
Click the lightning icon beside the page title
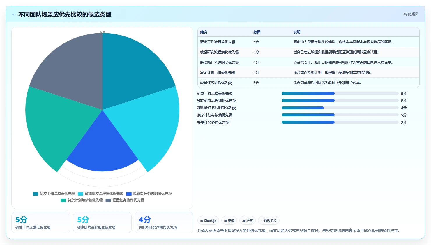pos(14,15)
